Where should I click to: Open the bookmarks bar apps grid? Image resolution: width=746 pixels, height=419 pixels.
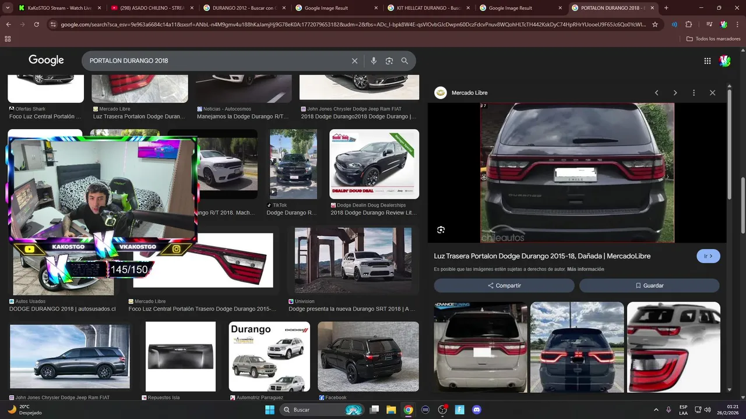click(x=8, y=38)
